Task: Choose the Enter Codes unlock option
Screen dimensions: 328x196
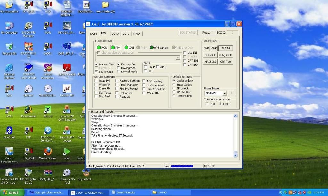Action: [174, 85]
